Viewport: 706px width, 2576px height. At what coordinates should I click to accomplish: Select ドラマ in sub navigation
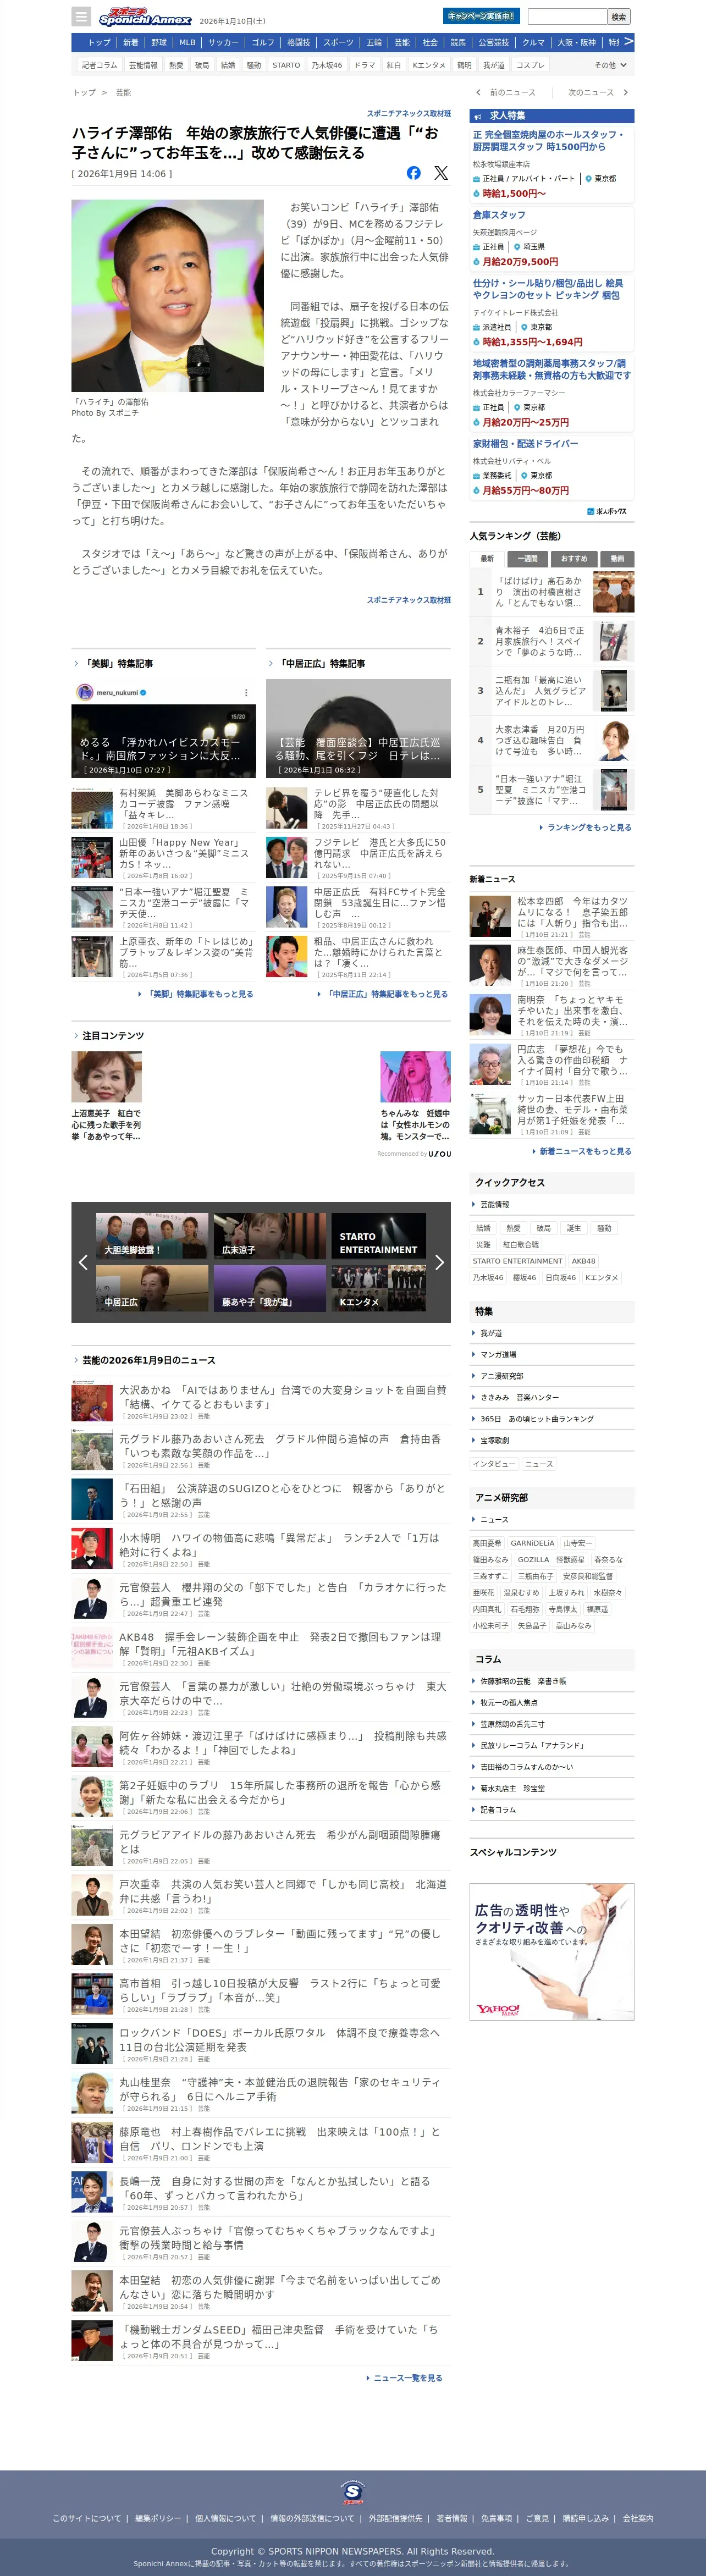tap(365, 65)
